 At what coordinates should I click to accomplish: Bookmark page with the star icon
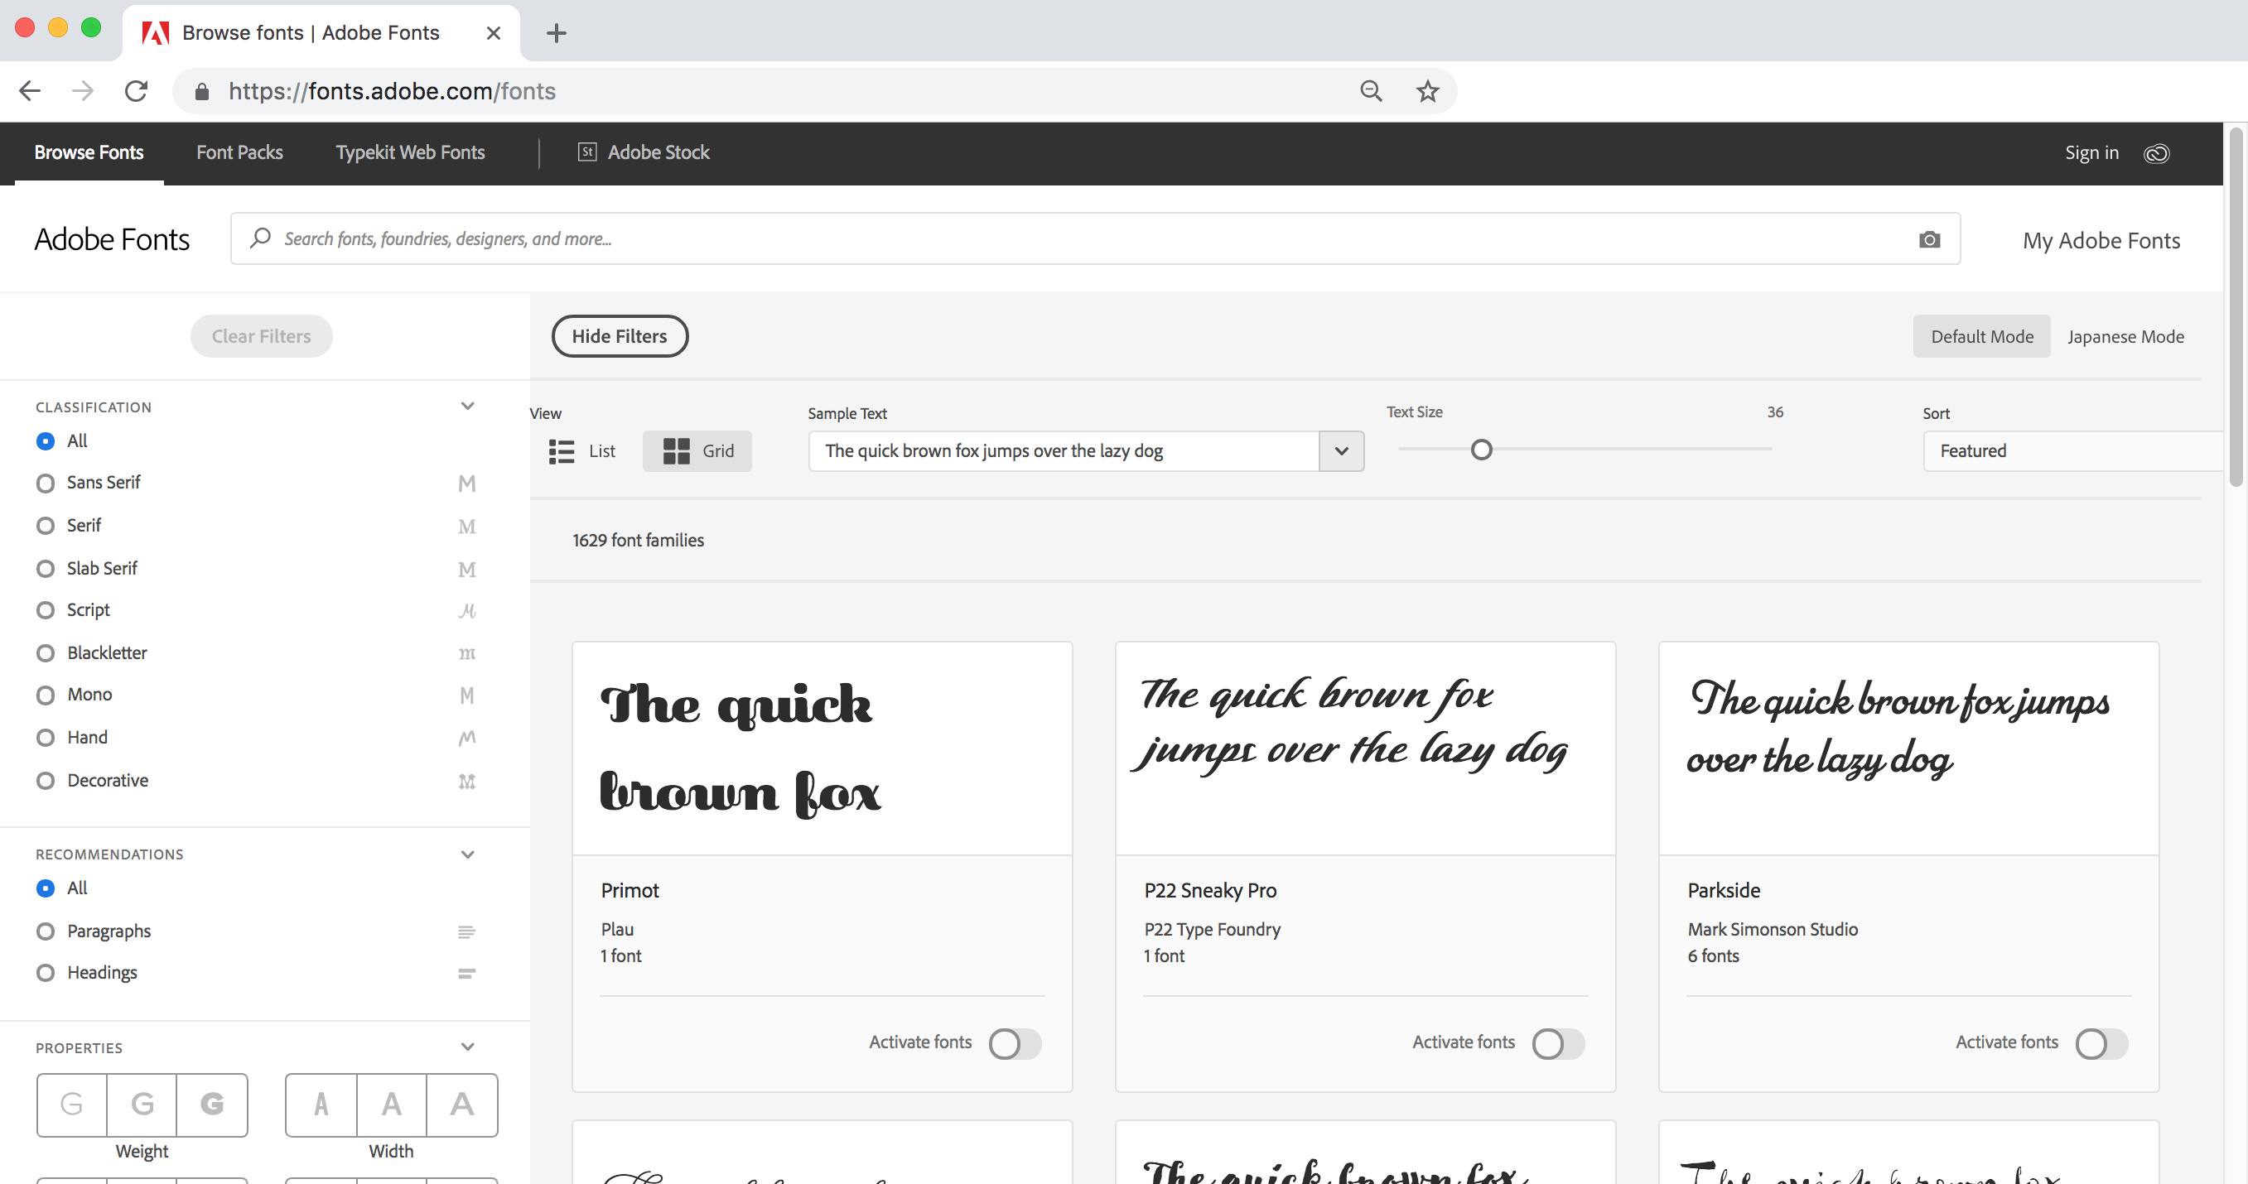(x=1427, y=91)
